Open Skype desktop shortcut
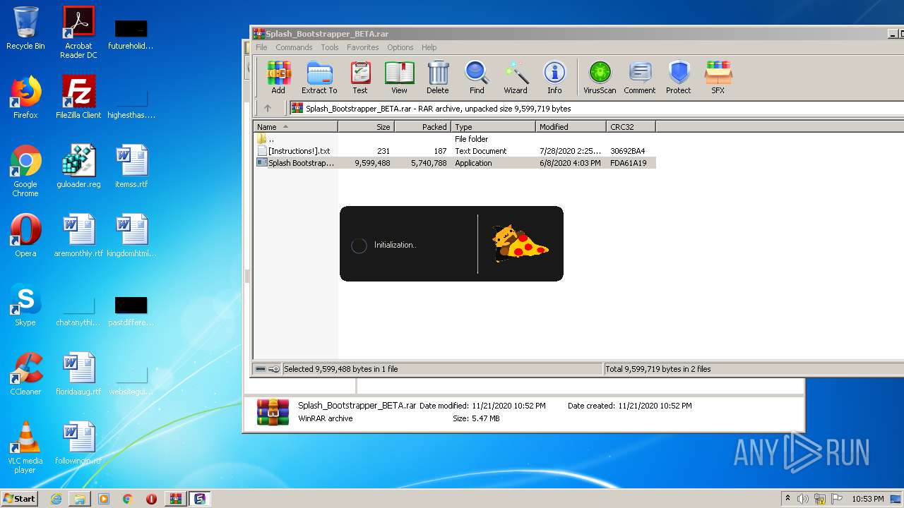This screenshot has width=904, height=508. 25,305
